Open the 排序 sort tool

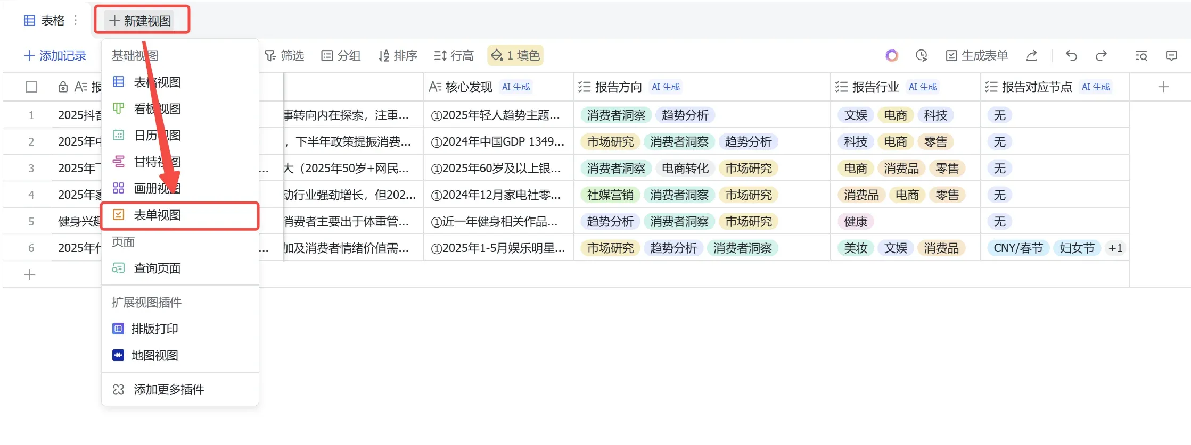pyautogui.click(x=398, y=56)
